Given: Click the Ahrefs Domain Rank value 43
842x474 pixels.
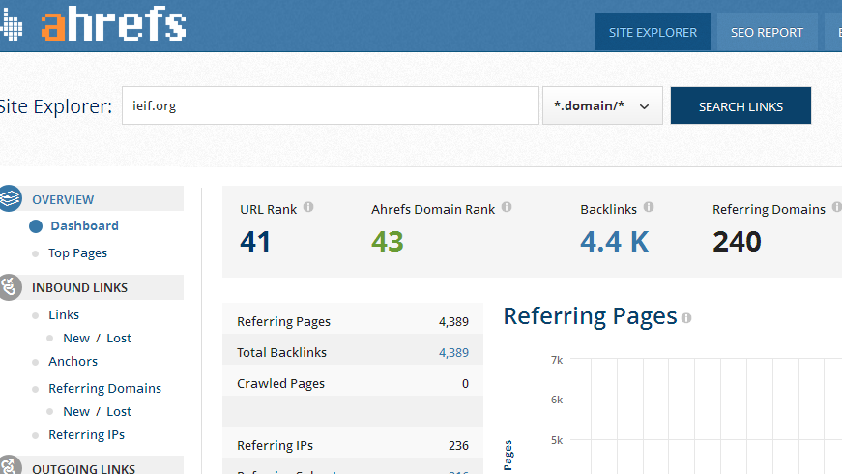Looking at the screenshot, I should (x=388, y=241).
